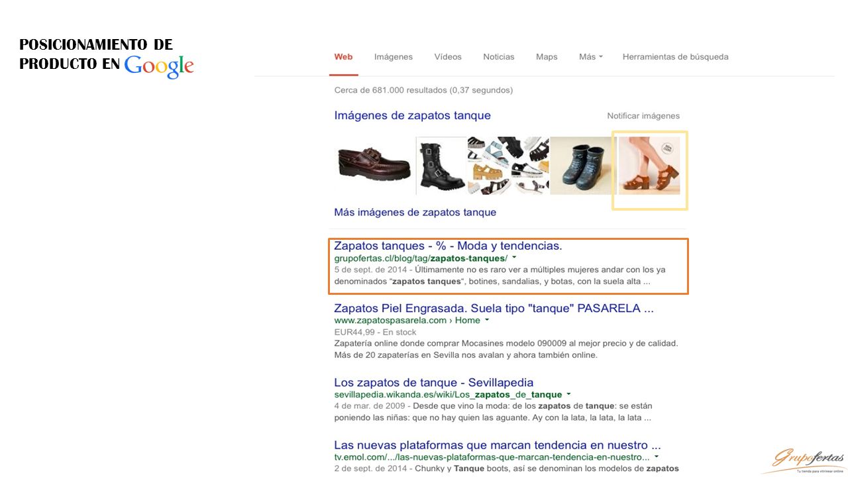This screenshot has height=477, width=848.
Task: Expand arrow next to tv.emol.com URL
Action: click(x=657, y=456)
